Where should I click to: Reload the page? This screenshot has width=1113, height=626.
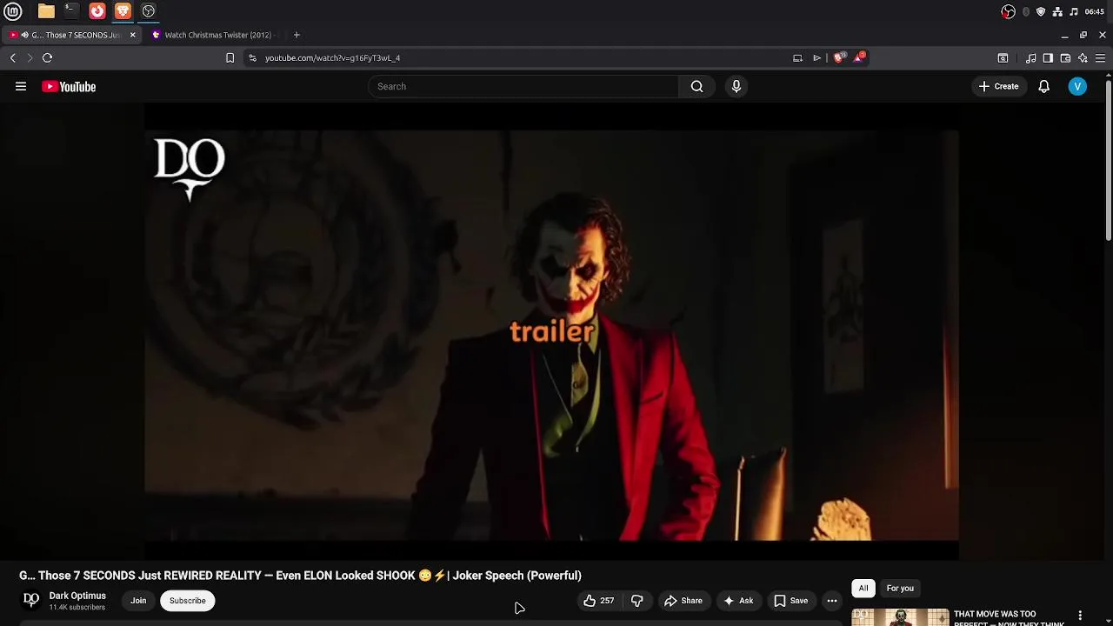click(x=48, y=57)
